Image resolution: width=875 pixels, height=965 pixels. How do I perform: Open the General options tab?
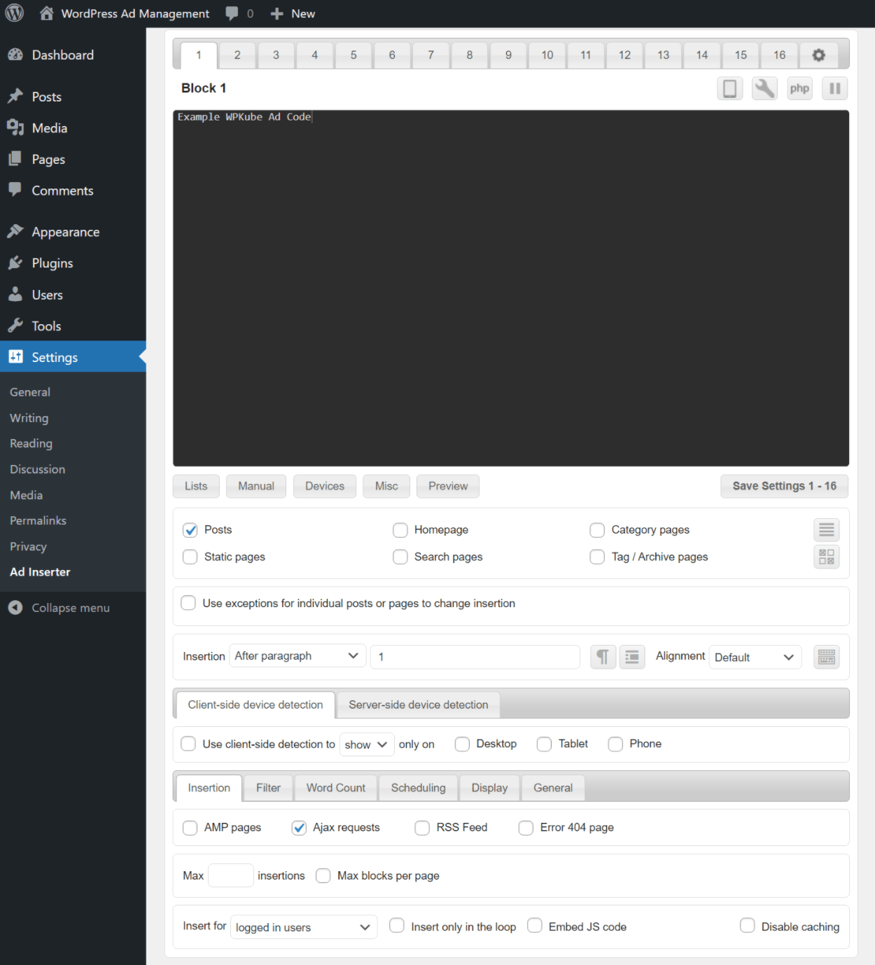pos(553,788)
